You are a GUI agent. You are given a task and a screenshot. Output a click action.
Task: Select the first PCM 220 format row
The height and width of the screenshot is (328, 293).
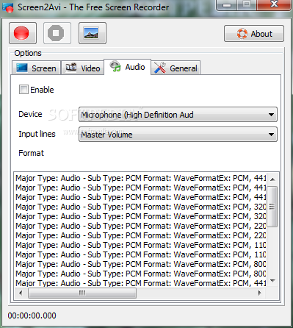click(x=141, y=226)
